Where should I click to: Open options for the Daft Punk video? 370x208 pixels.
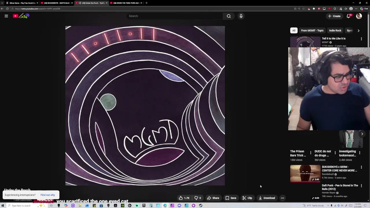pos(361,185)
